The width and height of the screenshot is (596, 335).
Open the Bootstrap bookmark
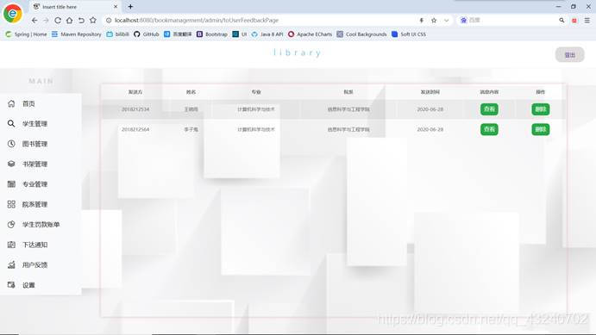click(x=211, y=34)
